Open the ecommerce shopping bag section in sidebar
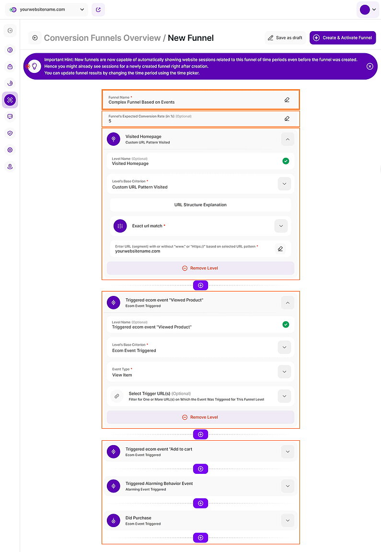The height and width of the screenshot is (552, 381). 11,66
